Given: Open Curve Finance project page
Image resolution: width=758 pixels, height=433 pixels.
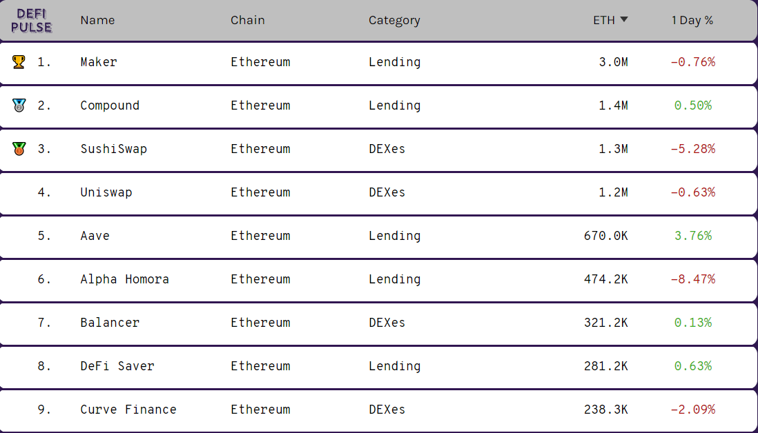Looking at the screenshot, I should pyautogui.click(x=128, y=410).
